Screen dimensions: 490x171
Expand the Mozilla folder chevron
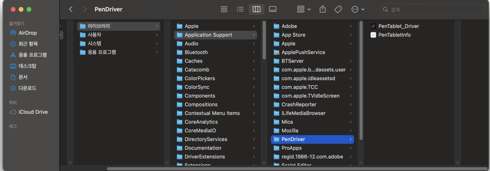click(x=350, y=131)
